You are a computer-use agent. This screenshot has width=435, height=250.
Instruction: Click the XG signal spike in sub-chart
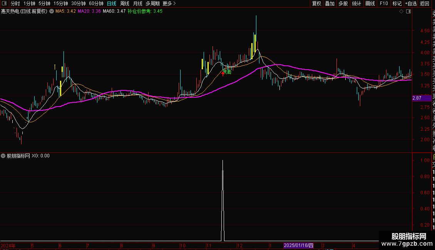coord(223,200)
